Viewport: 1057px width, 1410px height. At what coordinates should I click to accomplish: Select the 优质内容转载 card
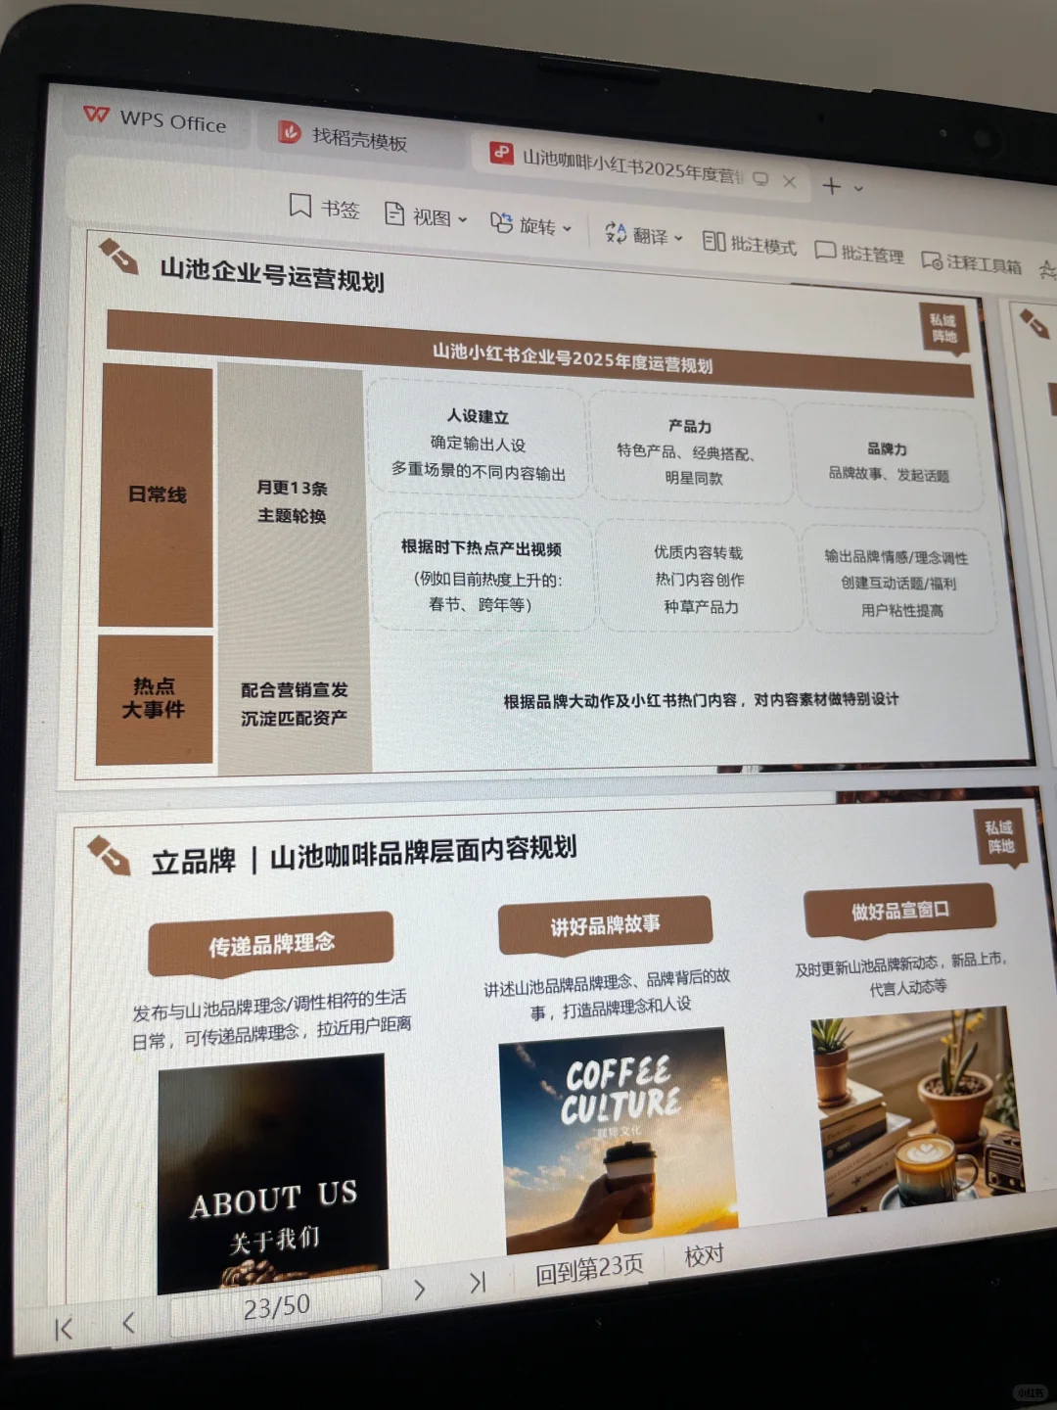[x=700, y=579]
